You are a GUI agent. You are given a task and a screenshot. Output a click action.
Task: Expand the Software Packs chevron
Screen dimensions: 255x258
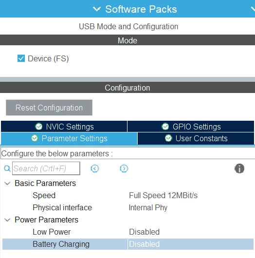[x=97, y=9]
